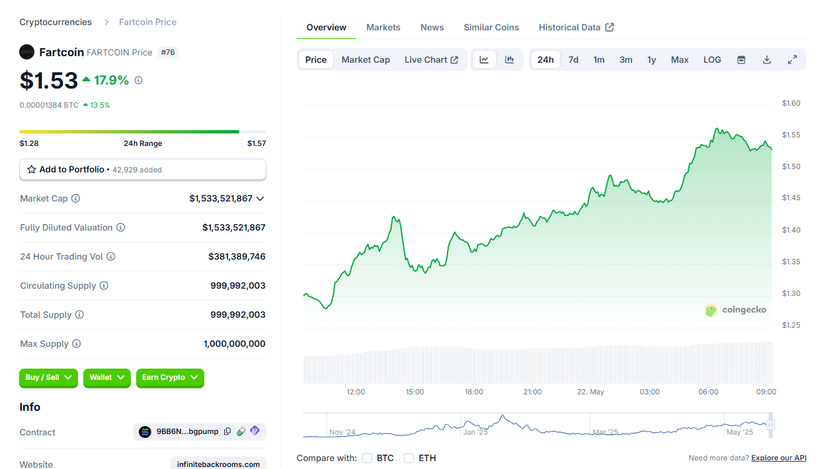Select the 1m time range
839x469 pixels.
point(599,59)
